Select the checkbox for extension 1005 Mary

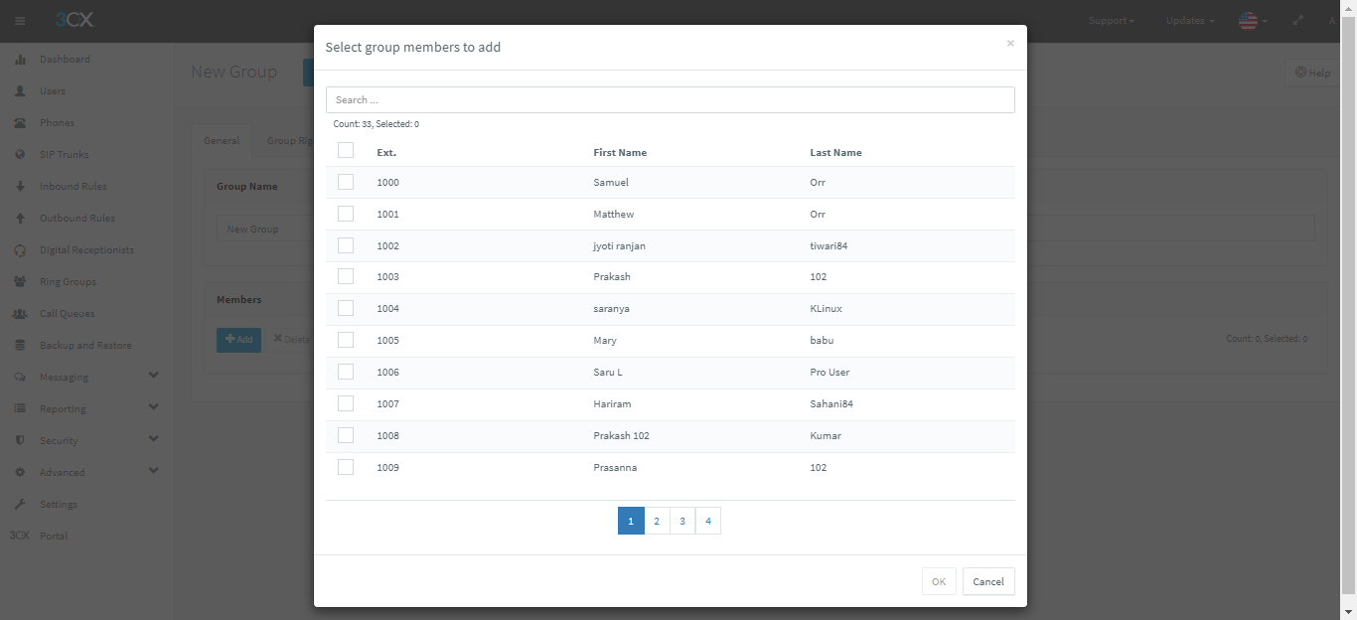tap(346, 340)
